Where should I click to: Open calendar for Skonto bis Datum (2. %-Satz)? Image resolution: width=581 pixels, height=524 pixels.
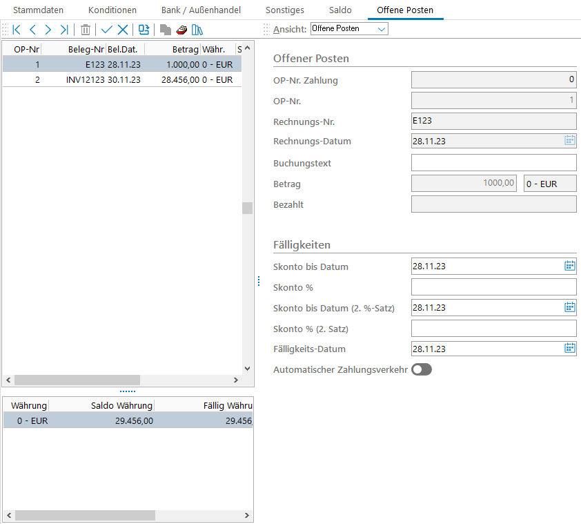tap(569, 308)
